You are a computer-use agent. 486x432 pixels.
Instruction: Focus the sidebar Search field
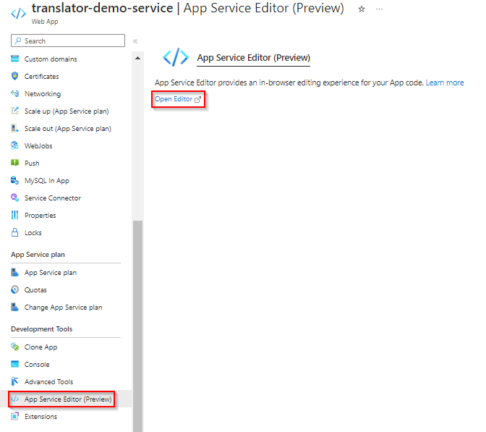[x=68, y=41]
